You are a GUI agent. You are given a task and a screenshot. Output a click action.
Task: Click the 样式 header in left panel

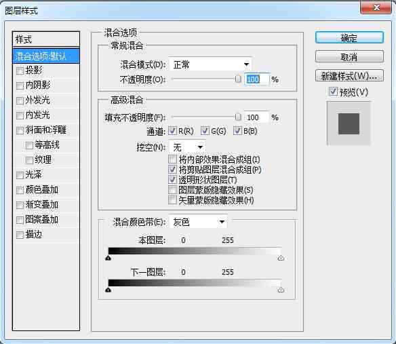(46, 39)
